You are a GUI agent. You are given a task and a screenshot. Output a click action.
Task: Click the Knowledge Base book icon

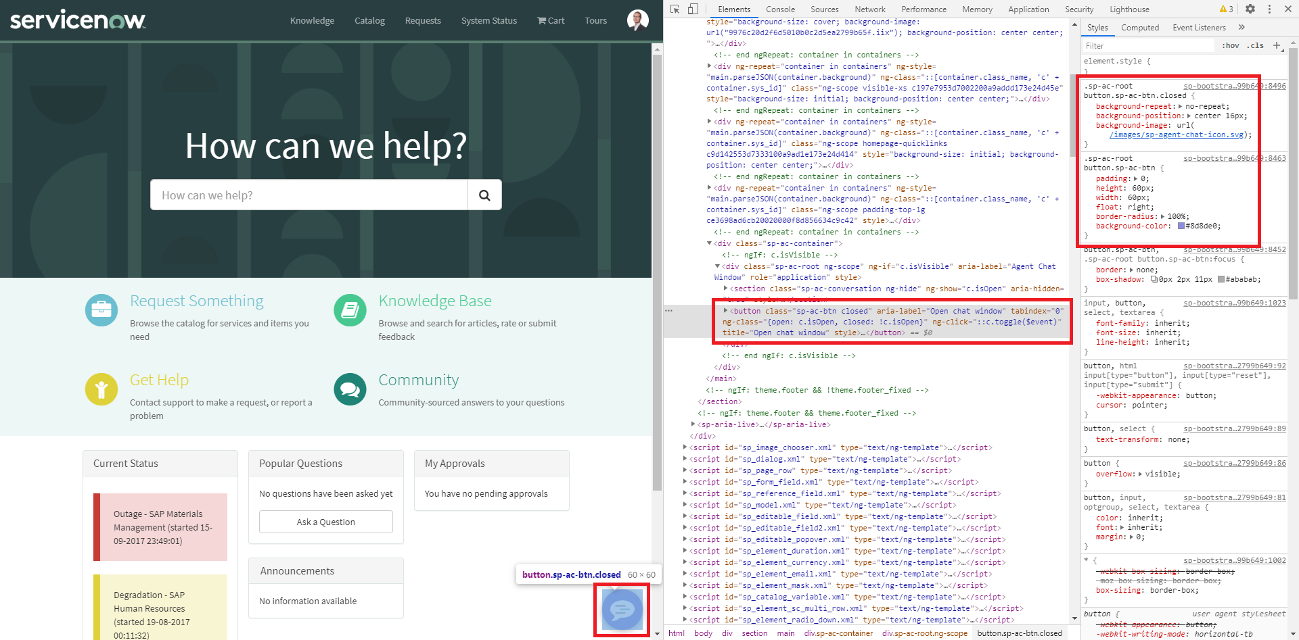click(350, 310)
